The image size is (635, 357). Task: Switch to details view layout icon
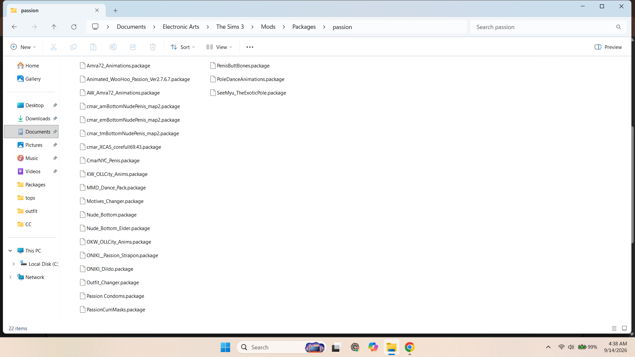pos(614,328)
